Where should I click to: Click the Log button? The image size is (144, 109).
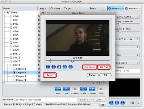point(102,105)
